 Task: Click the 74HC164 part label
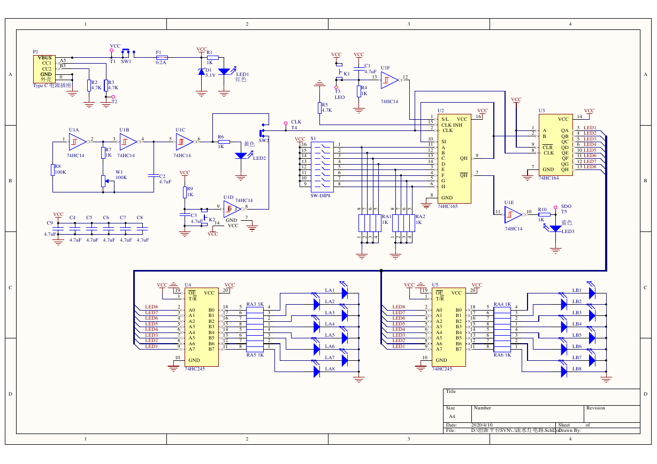coord(548,178)
